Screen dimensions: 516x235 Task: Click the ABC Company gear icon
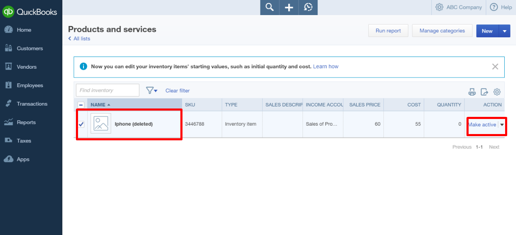(x=439, y=7)
